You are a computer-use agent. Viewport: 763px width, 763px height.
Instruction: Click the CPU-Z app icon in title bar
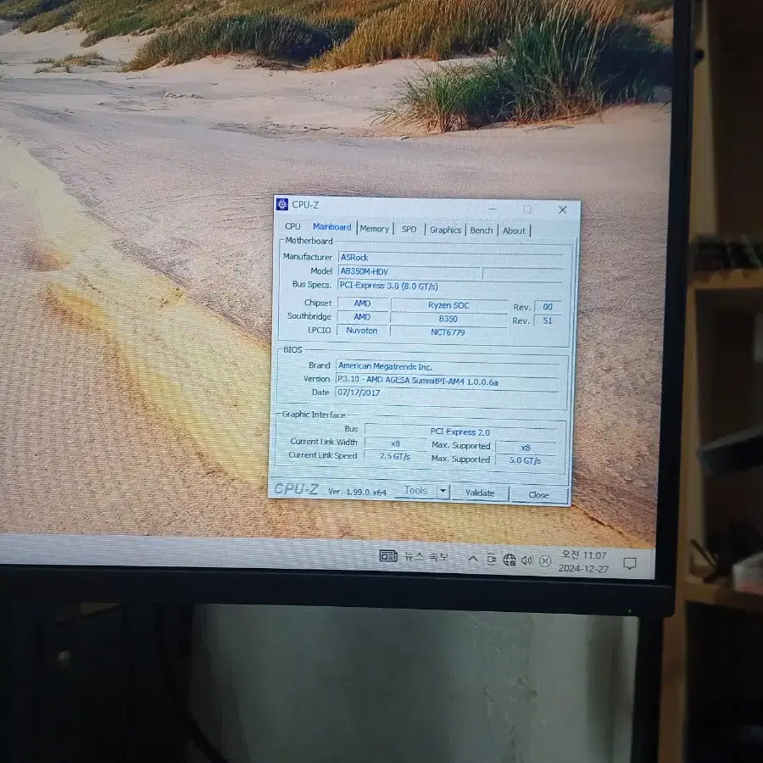282,203
